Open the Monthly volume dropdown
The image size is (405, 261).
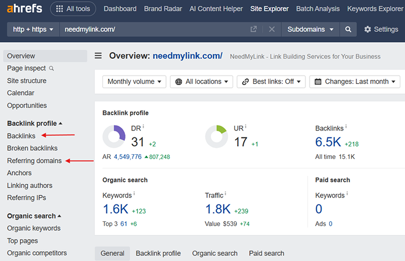click(x=134, y=82)
